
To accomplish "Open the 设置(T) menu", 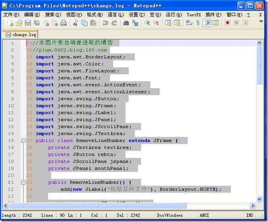I will 137,15.
